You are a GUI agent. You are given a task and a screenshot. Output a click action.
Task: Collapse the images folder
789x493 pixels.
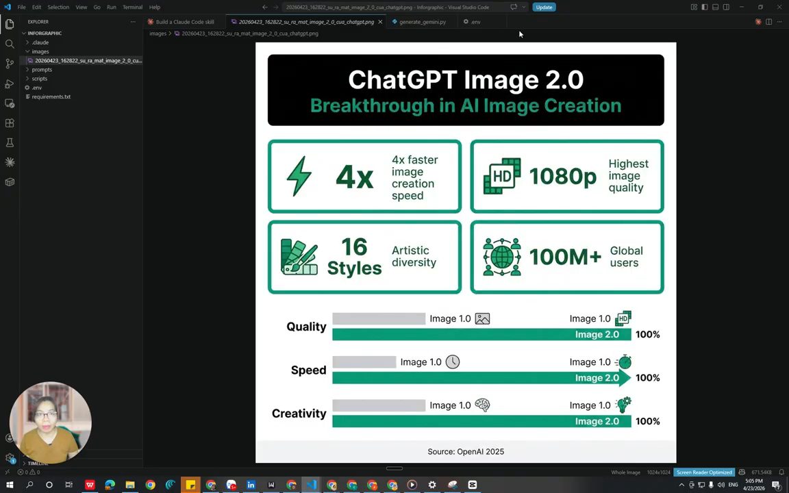(x=82, y=51)
